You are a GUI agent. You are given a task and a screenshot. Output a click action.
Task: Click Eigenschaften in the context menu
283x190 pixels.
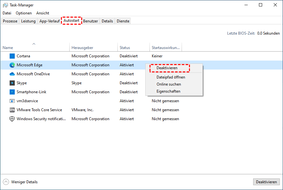[x=168, y=91]
